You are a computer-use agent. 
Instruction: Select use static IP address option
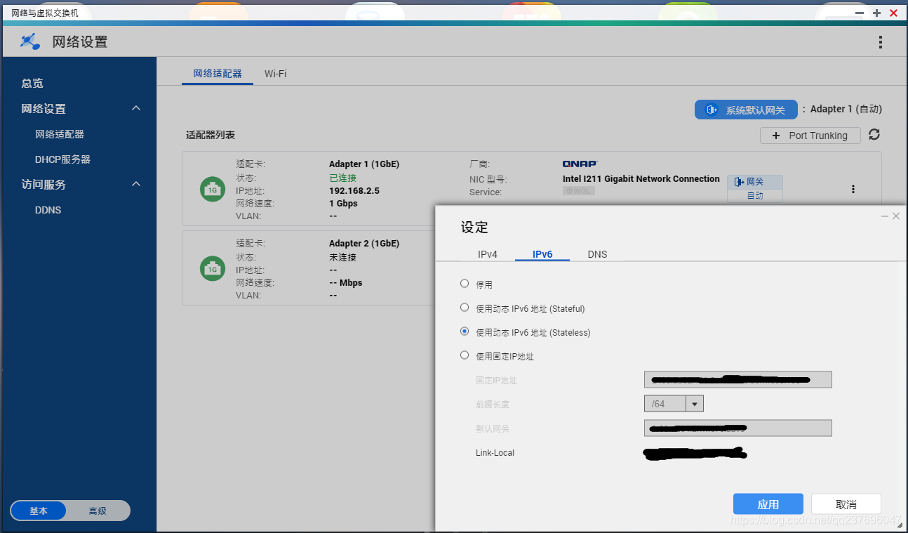pos(465,355)
